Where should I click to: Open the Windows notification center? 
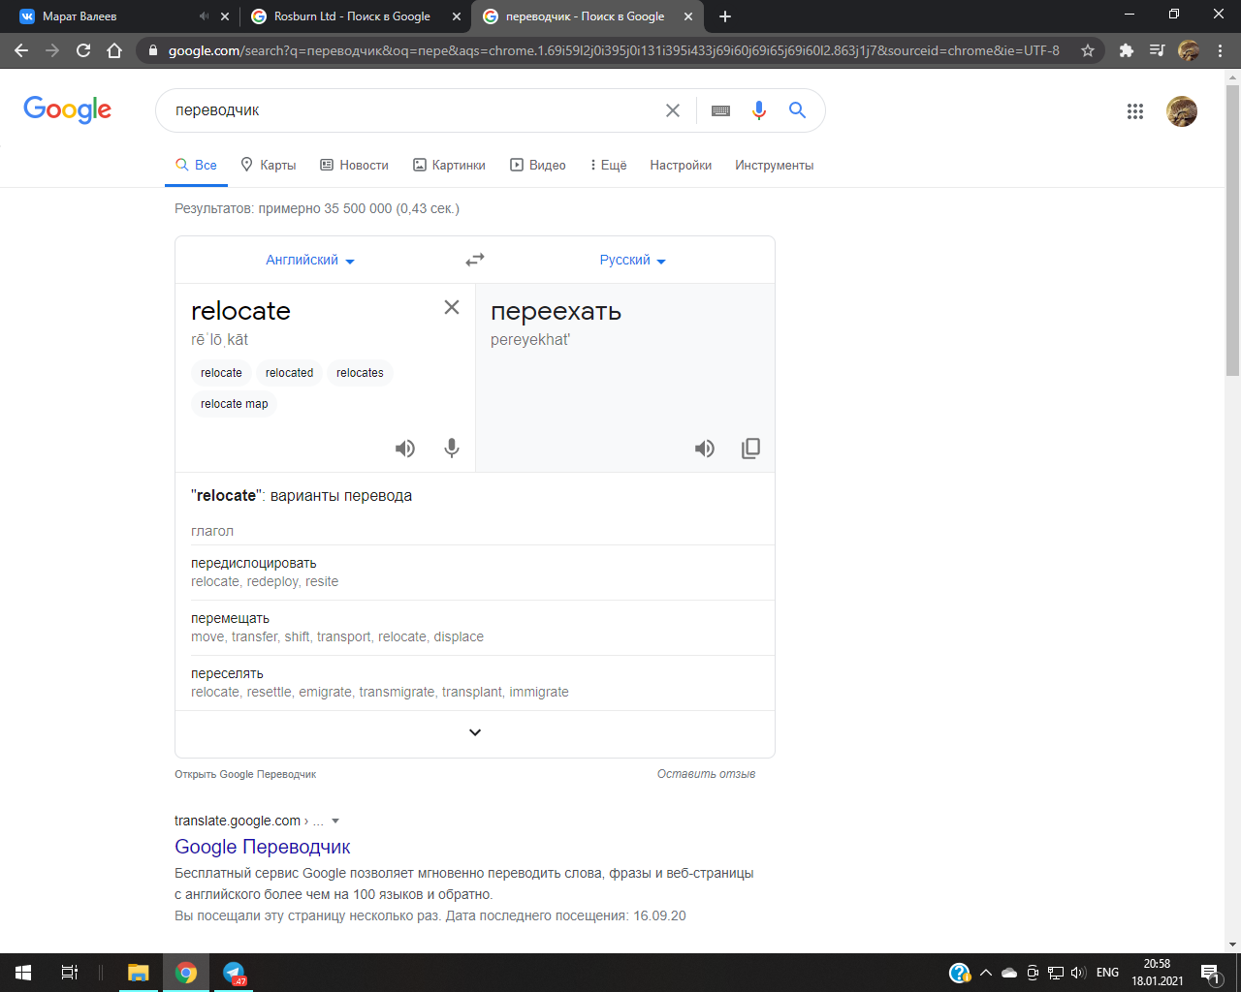1210,973
